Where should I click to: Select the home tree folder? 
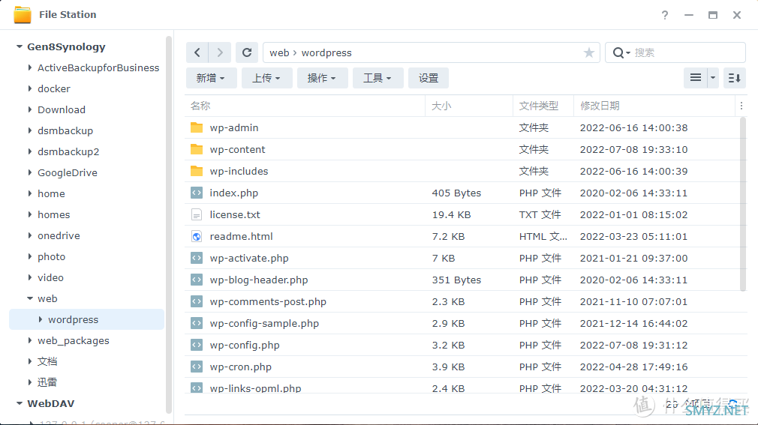[x=51, y=193]
